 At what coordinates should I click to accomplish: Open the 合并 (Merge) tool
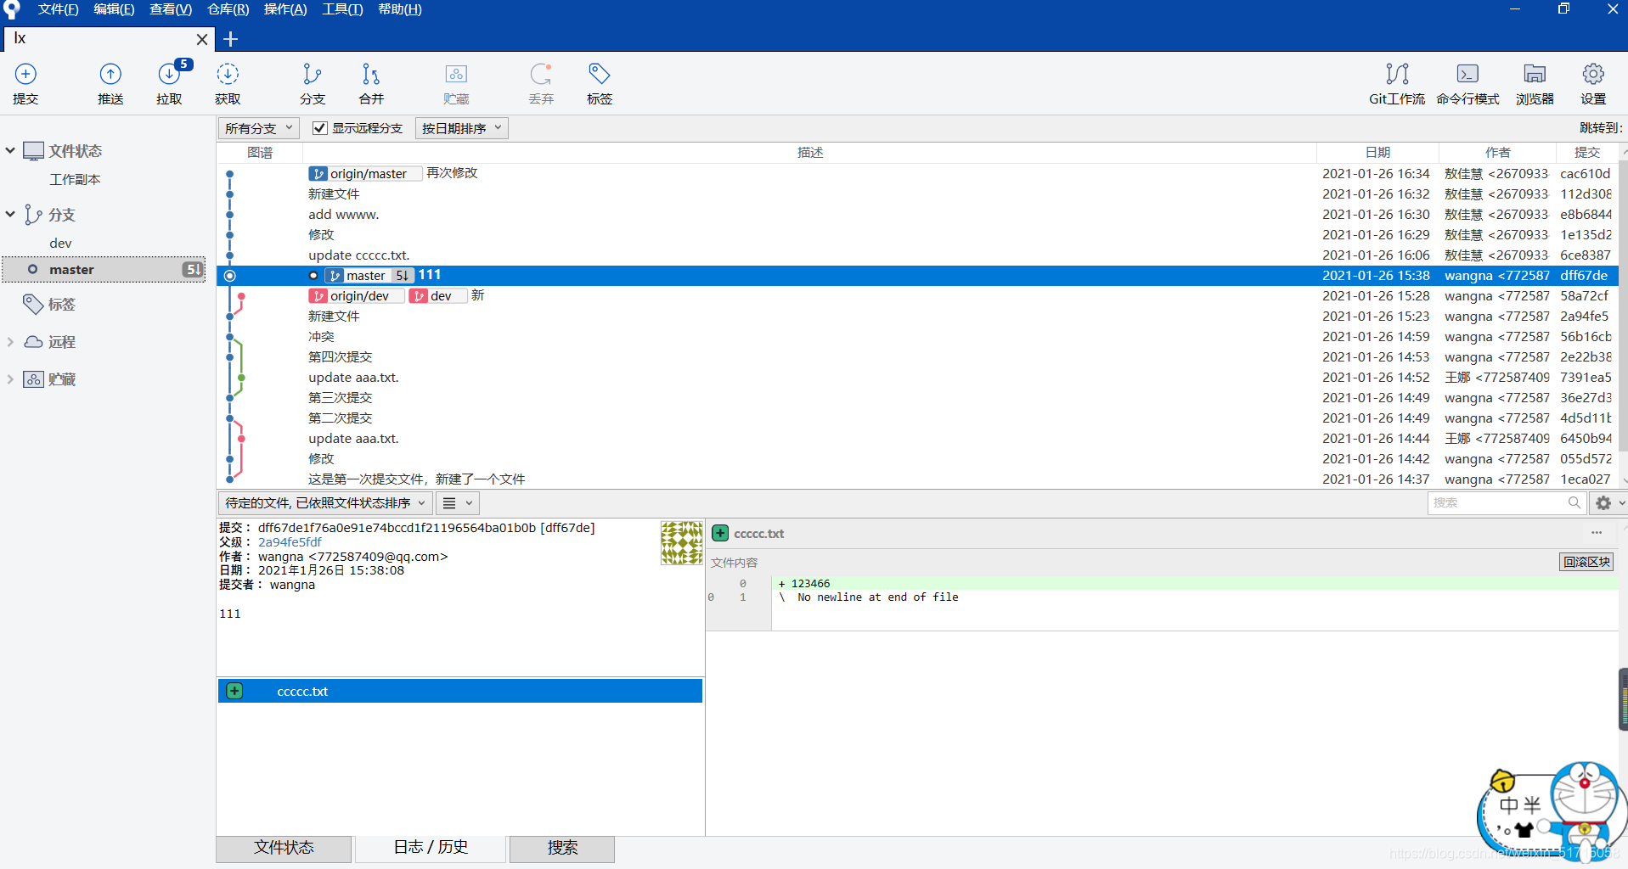pyautogui.click(x=371, y=83)
